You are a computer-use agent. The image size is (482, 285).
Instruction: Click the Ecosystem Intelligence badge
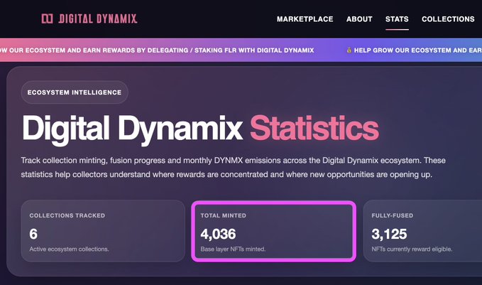coord(75,92)
